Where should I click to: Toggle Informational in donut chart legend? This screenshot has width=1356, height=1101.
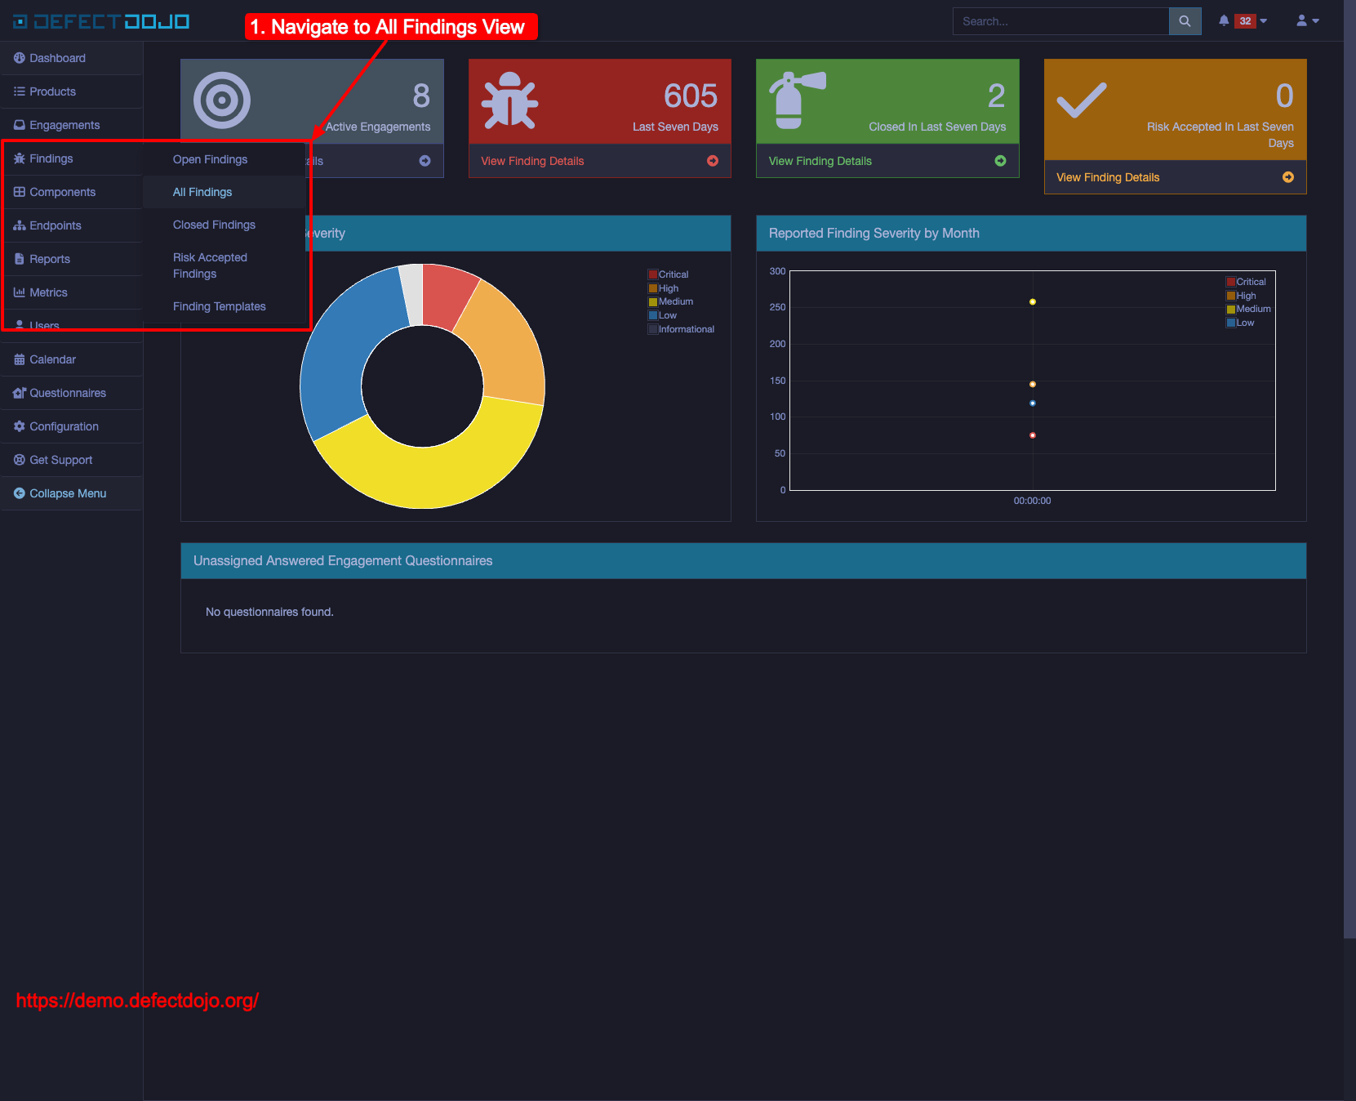682,329
